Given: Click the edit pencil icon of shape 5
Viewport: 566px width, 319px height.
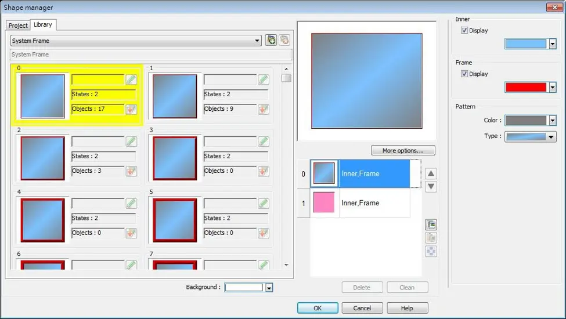Looking at the screenshot, I should pyautogui.click(x=264, y=204).
